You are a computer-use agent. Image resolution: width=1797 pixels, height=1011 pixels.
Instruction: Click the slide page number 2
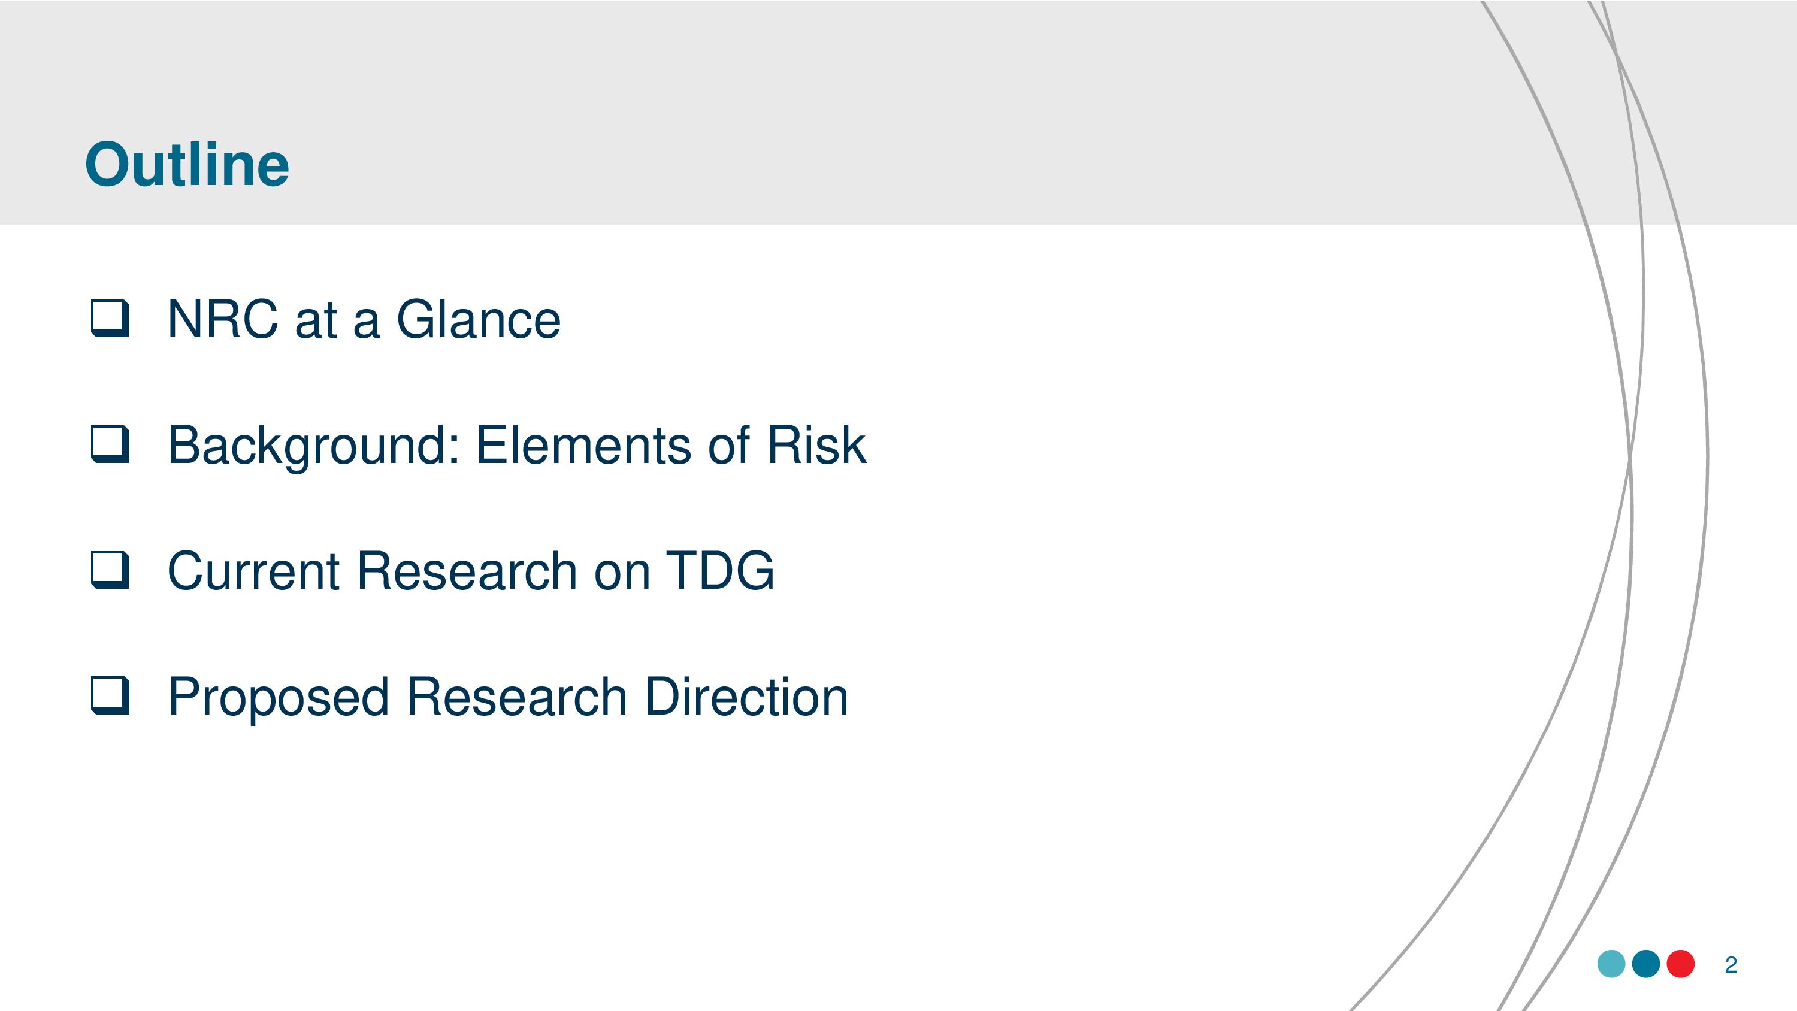[x=1731, y=965]
